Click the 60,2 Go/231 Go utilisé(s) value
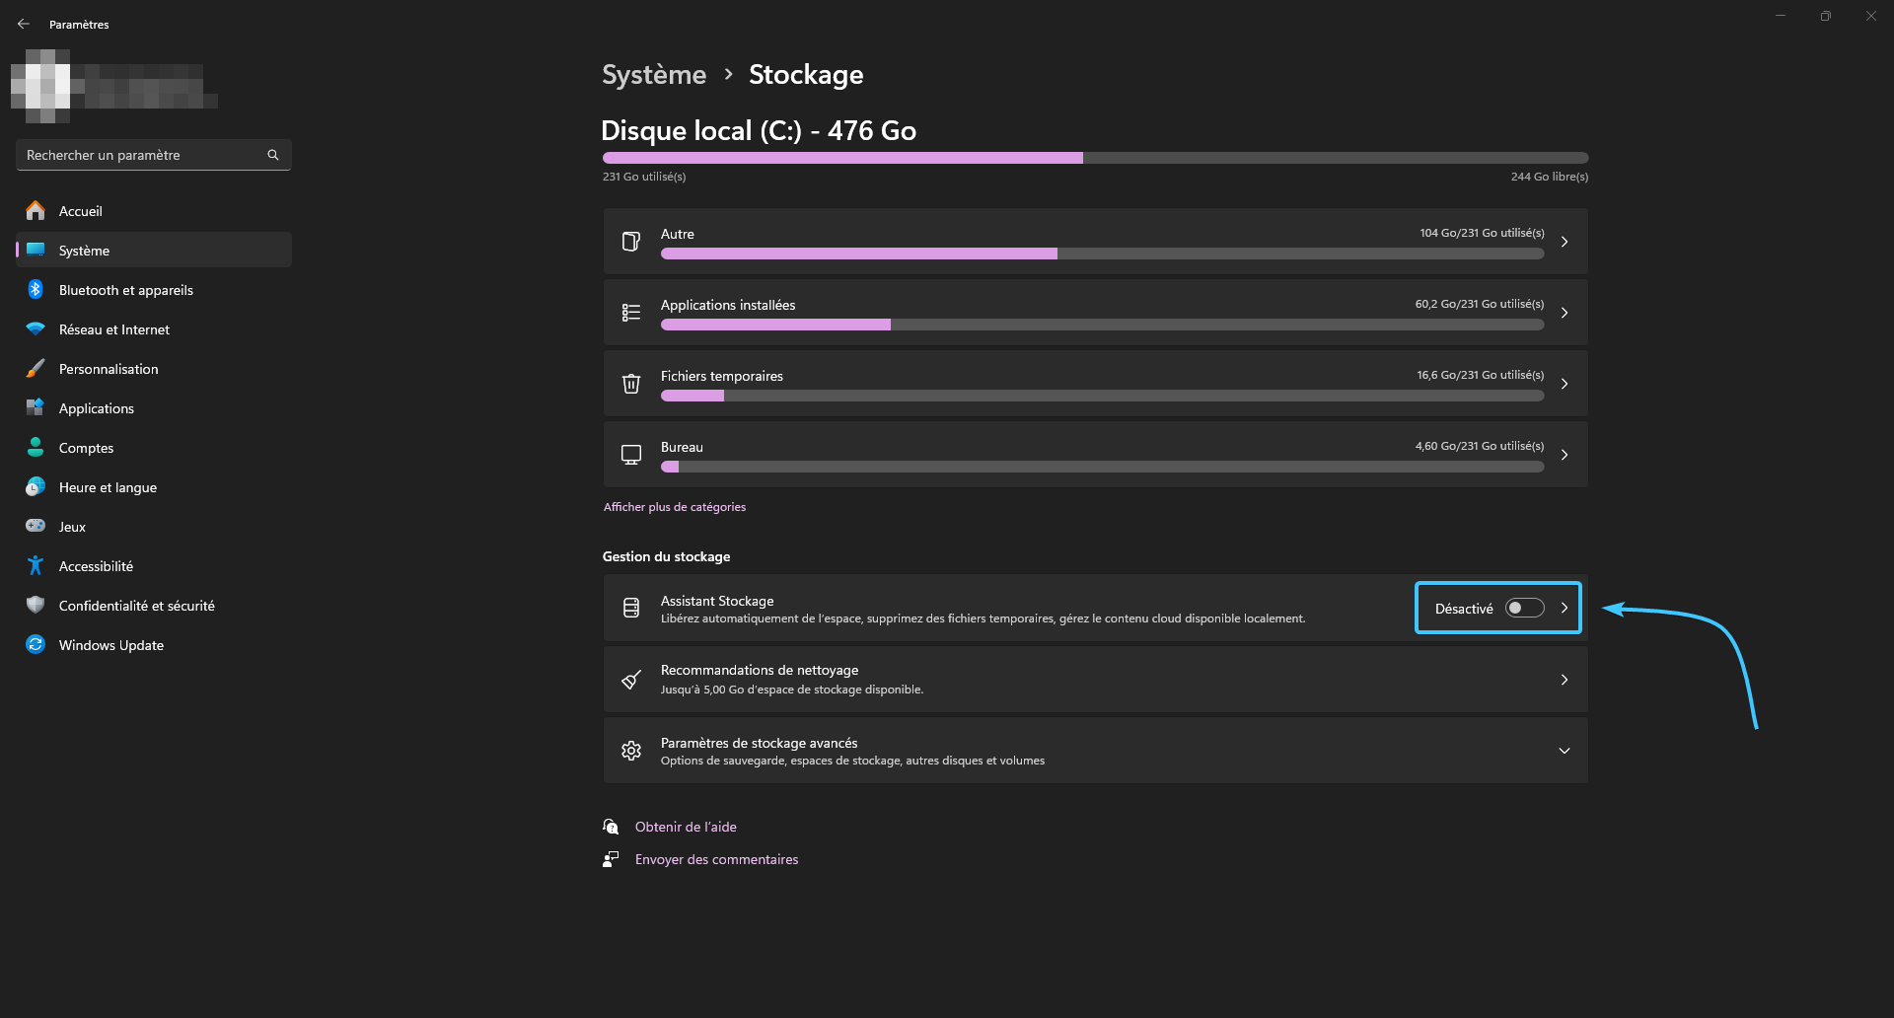 click(1480, 304)
